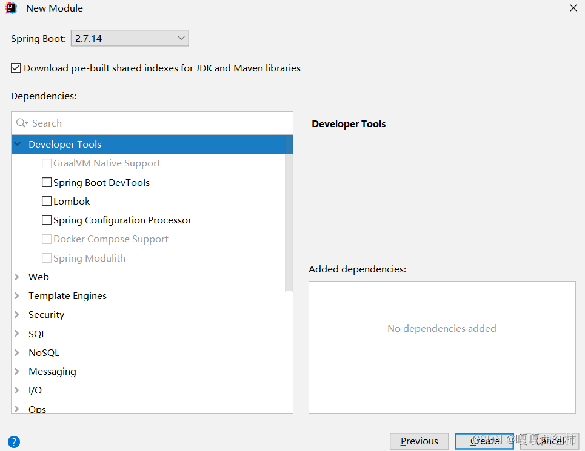Viewport: 585px width, 451px height.
Task: Click the Previous button
Action: coord(419,441)
